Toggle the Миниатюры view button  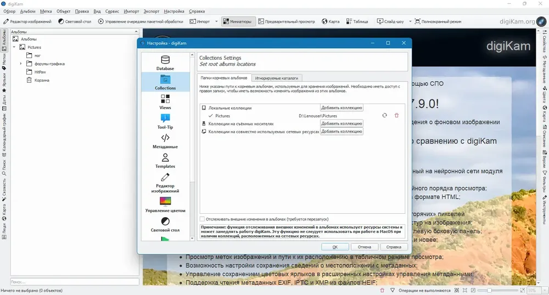click(236, 21)
